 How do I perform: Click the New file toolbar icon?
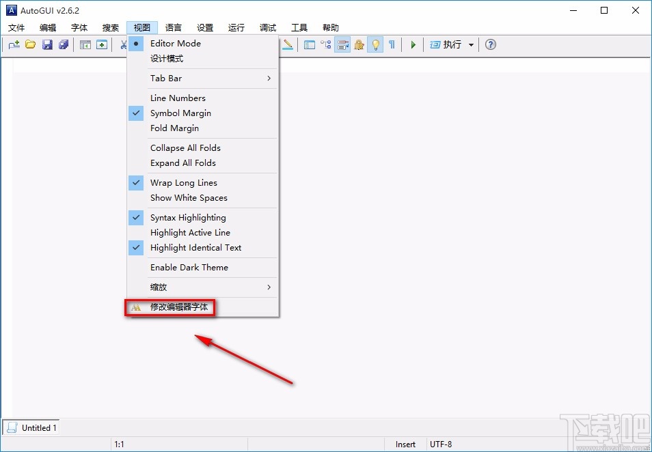coord(14,44)
